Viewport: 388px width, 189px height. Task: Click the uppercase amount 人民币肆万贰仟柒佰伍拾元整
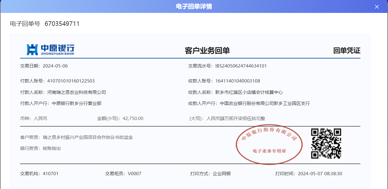point(236,118)
